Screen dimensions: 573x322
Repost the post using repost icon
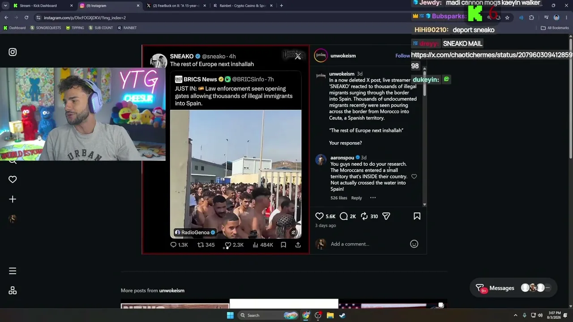click(364, 216)
